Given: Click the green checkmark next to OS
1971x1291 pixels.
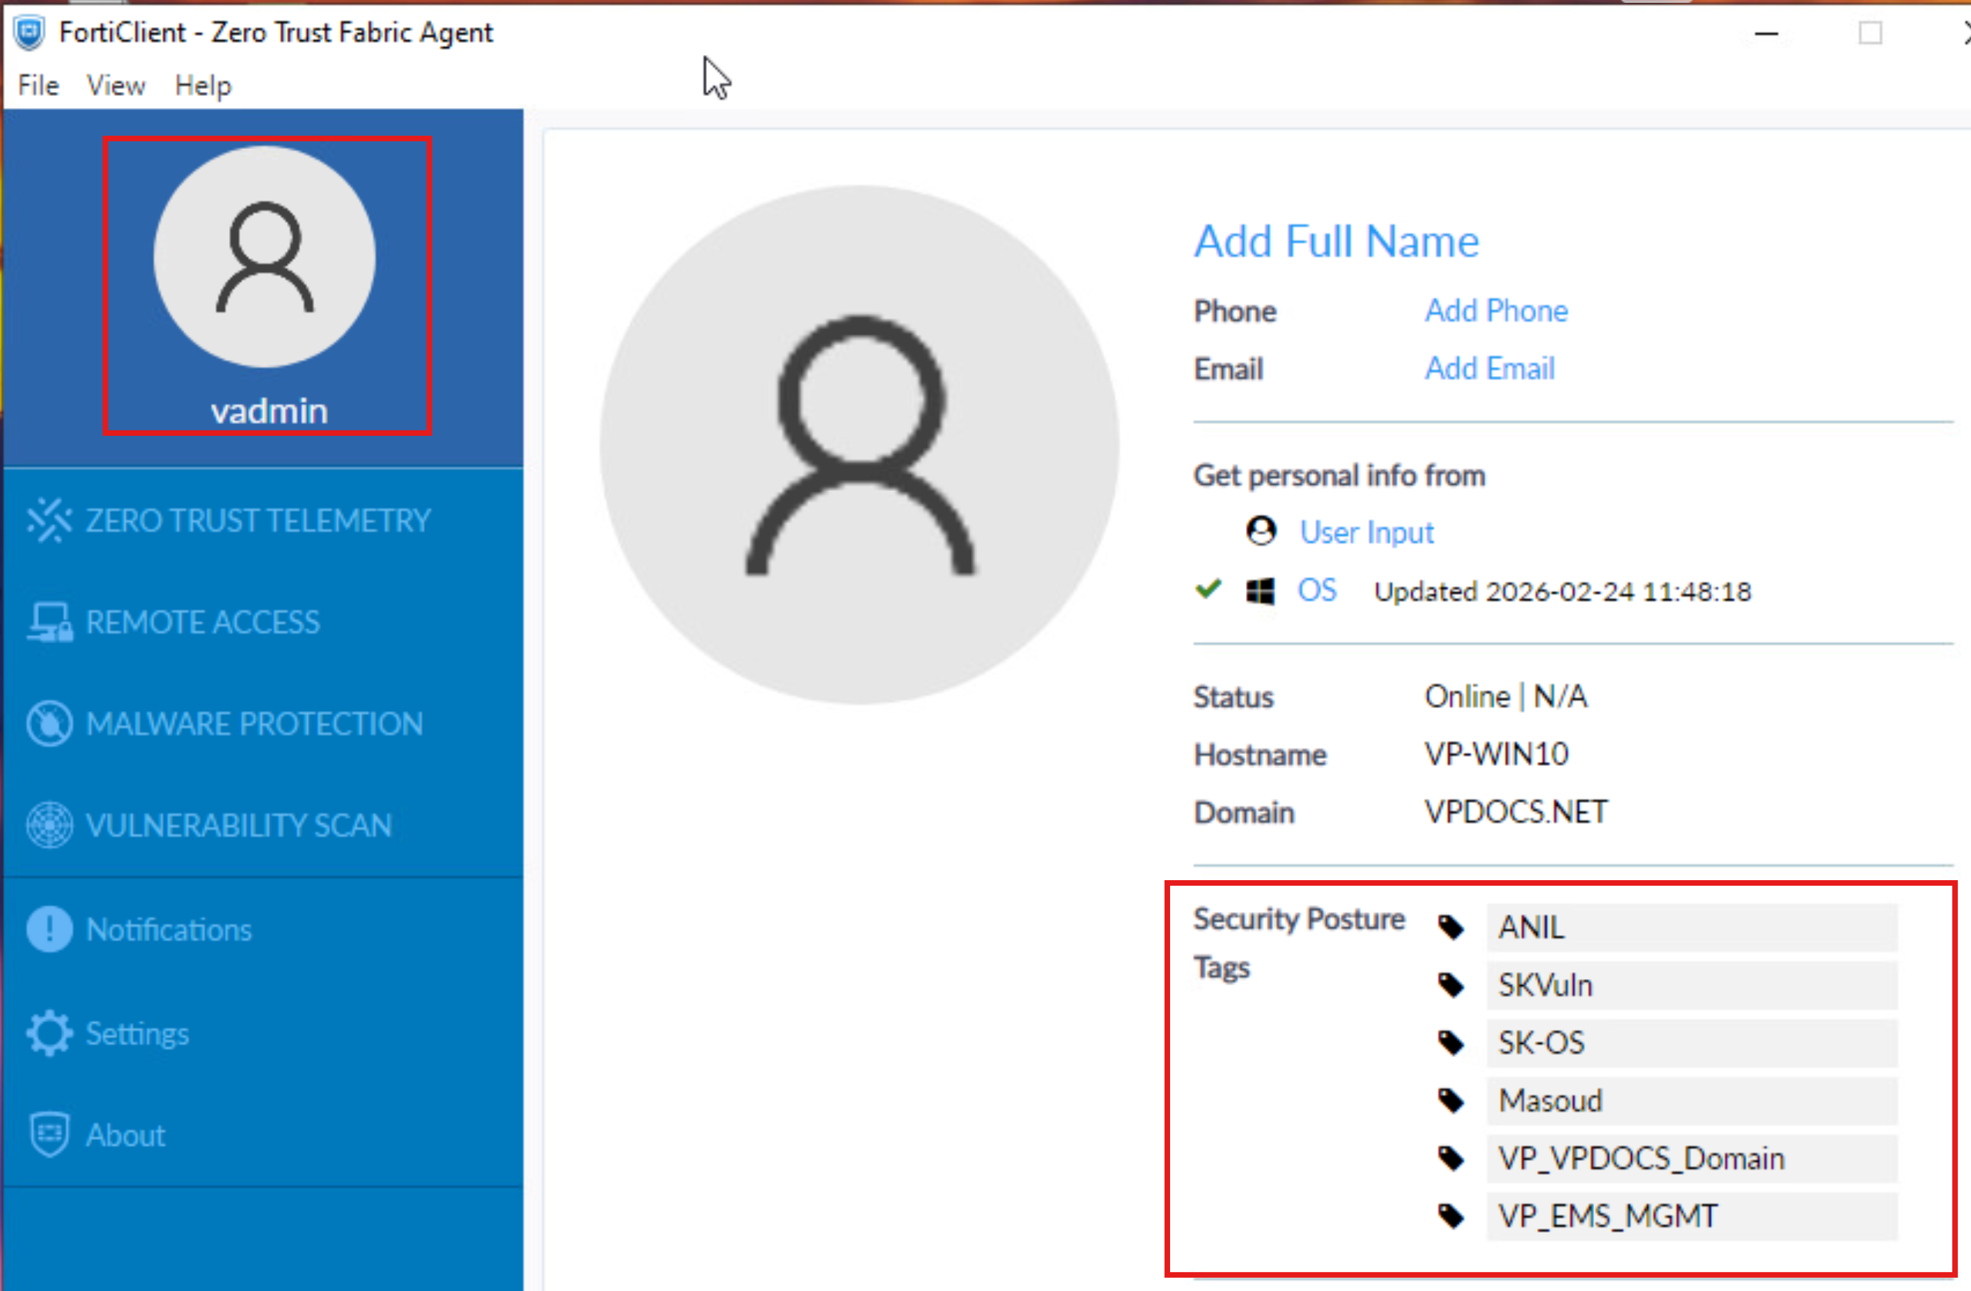Looking at the screenshot, I should point(1208,589).
